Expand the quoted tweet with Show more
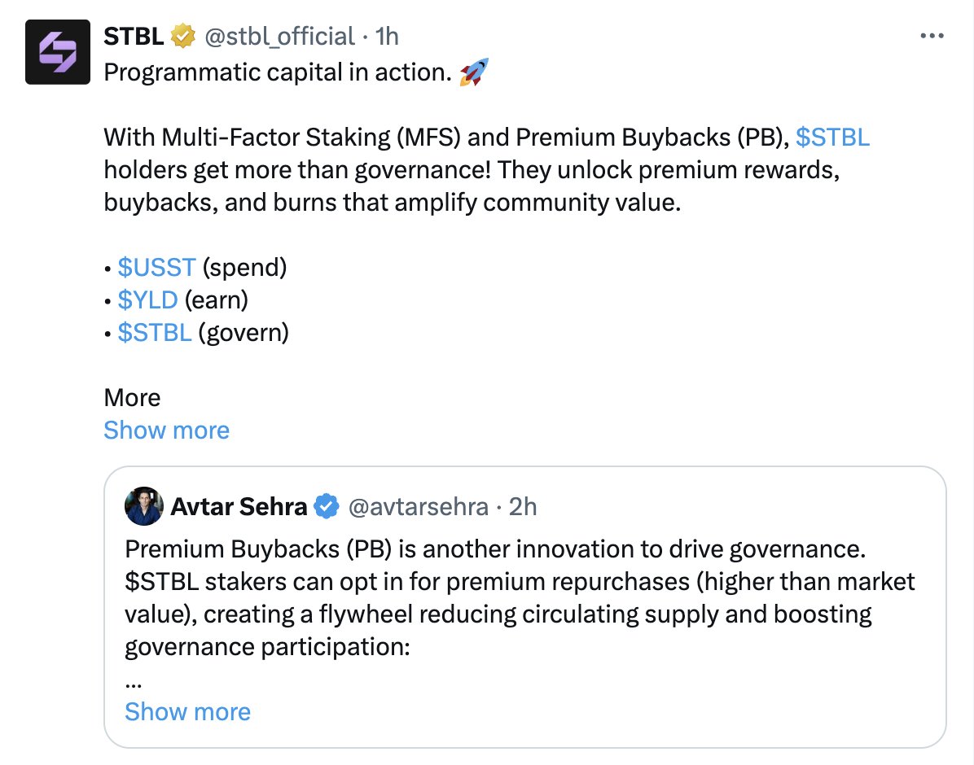974x765 pixels. (187, 711)
